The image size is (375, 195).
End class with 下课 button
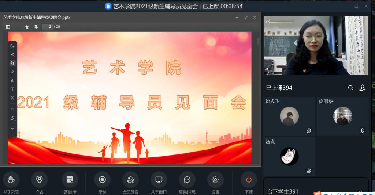click(x=249, y=180)
